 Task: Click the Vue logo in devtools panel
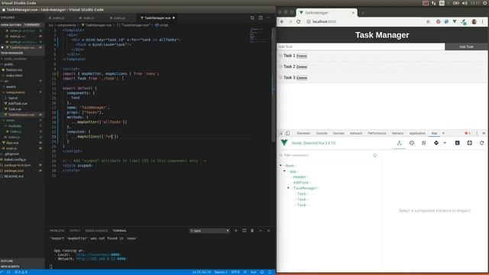[x=284, y=143]
